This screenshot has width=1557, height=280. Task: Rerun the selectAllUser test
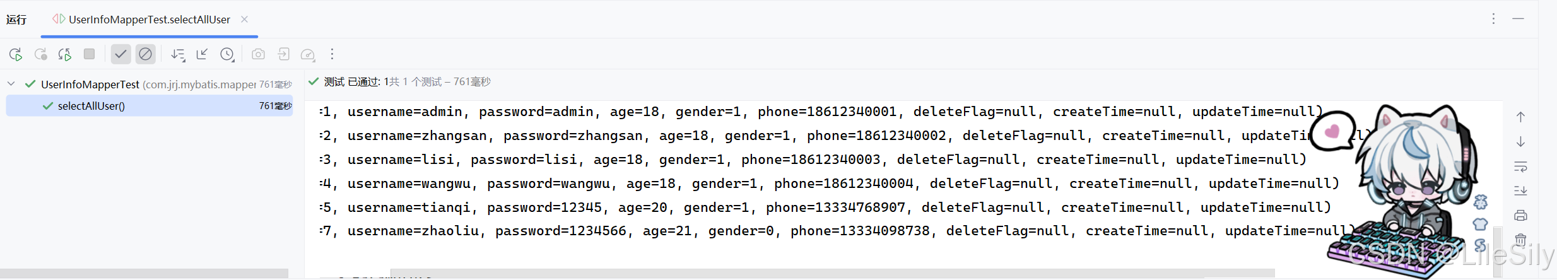16,54
